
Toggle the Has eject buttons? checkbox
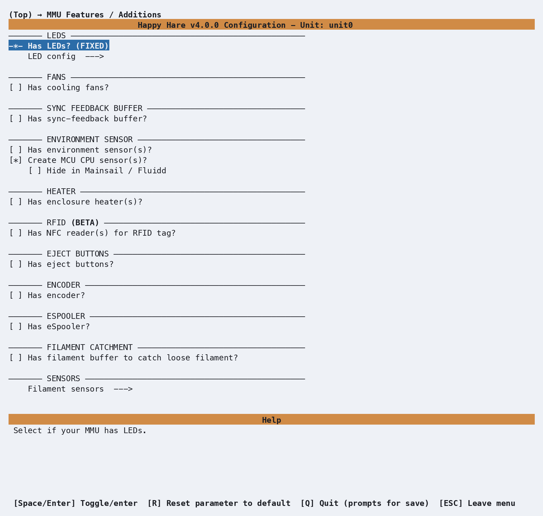point(61,264)
